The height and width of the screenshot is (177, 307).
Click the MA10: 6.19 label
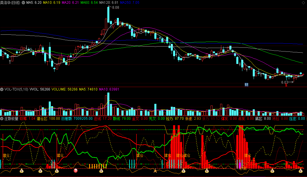(x=51, y=3)
